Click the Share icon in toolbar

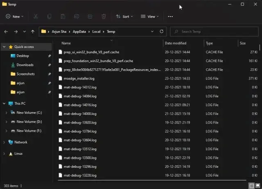(x=90, y=16)
